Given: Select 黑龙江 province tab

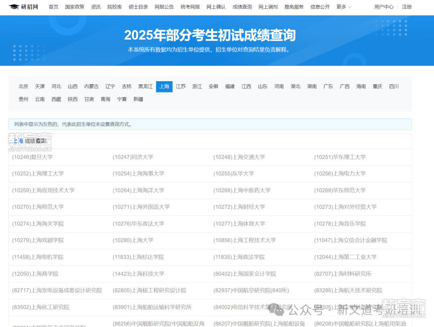Looking at the screenshot, I should (145, 86).
